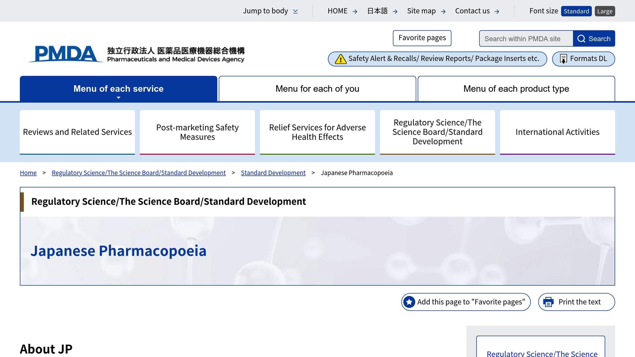The width and height of the screenshot is (635, 357).
Task: Open Standard Development breadcrumb link
Action: coord(273,173)
